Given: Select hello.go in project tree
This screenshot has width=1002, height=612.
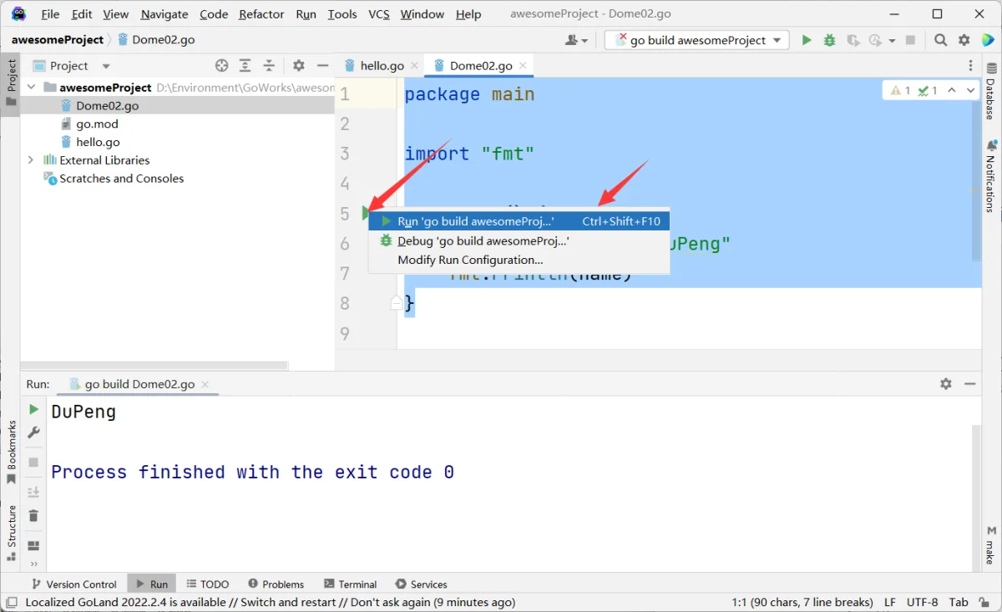Looking at the screenshot, I should point(177,142).
